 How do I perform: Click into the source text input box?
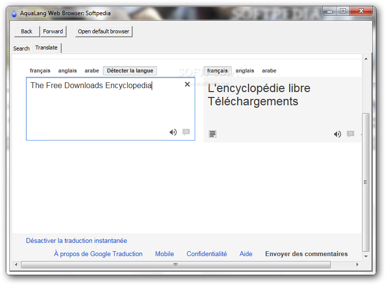coord(111,109)
